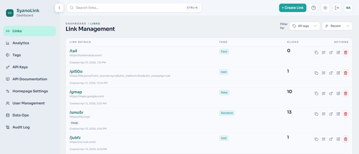359x154 pixels.
Task: Show QR code for /gmap link
Action: click(x=324, y=93)
